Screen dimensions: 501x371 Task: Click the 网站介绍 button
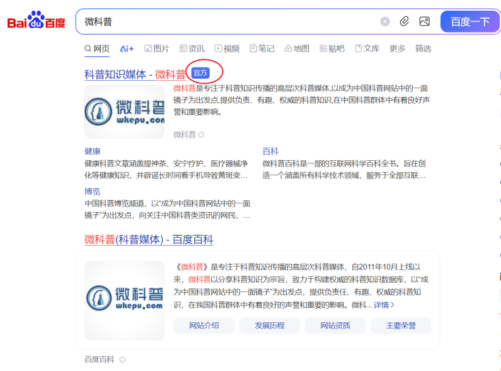click(204, 325)
